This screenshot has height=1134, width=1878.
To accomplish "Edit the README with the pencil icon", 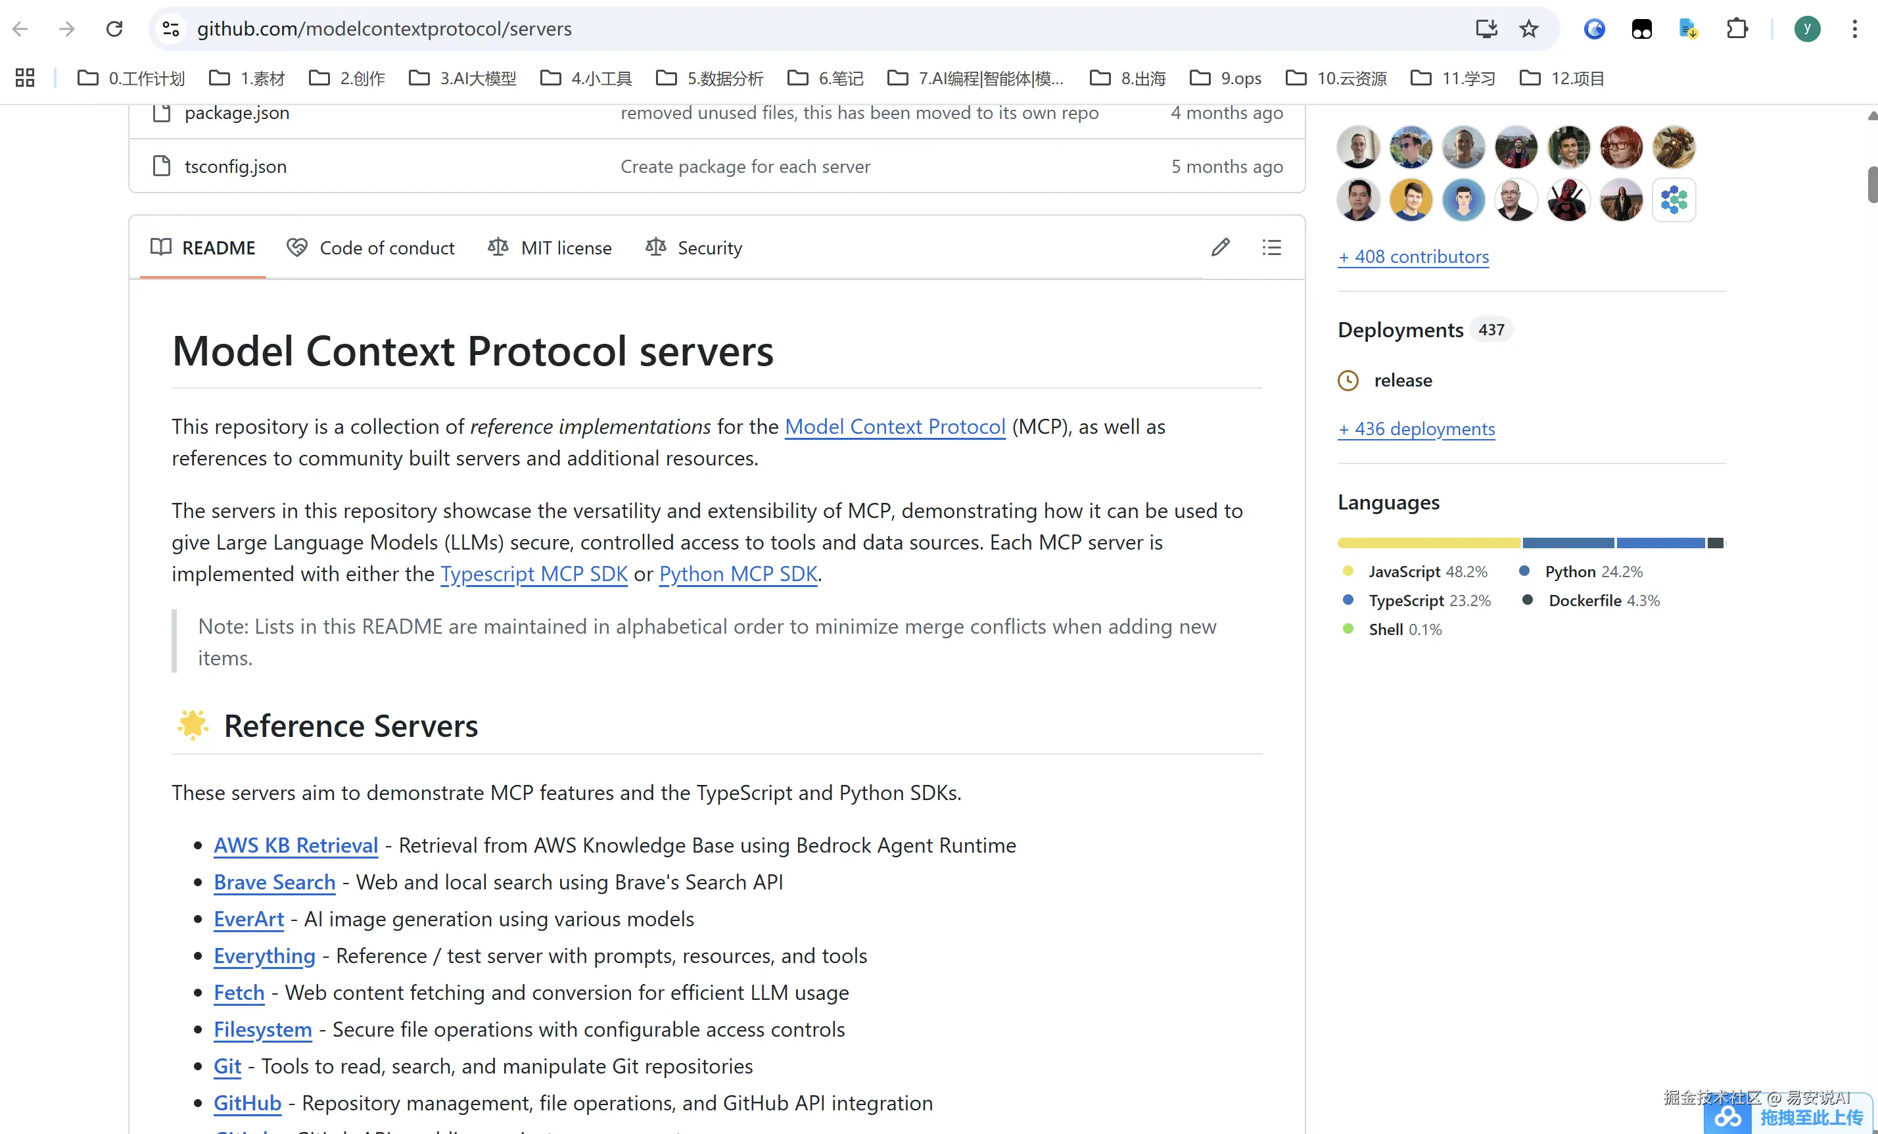I will tap(1220, 247).
